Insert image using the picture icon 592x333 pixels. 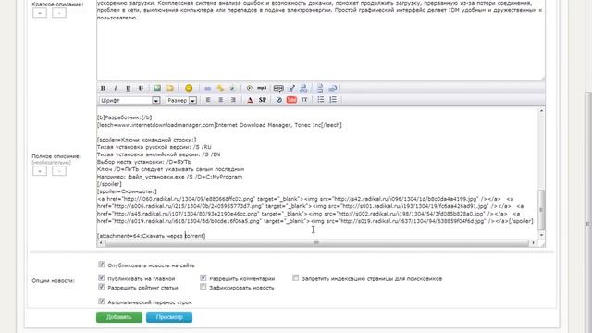click(x=157, y=88)
